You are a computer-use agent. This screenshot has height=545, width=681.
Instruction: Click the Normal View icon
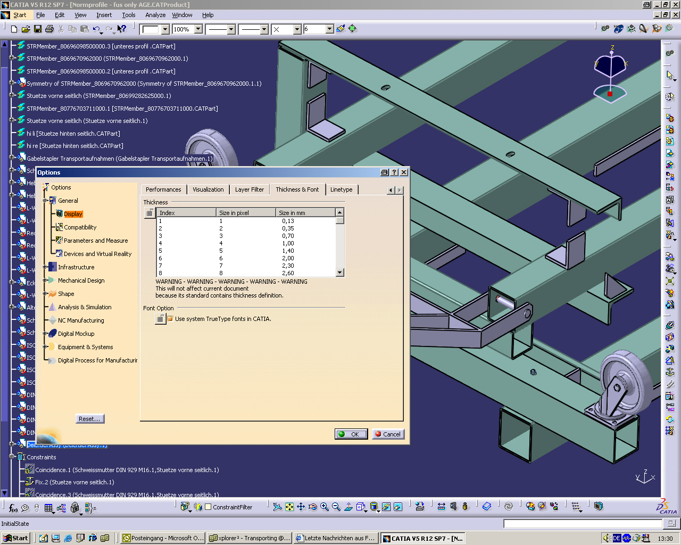click(x=348, y=507)
